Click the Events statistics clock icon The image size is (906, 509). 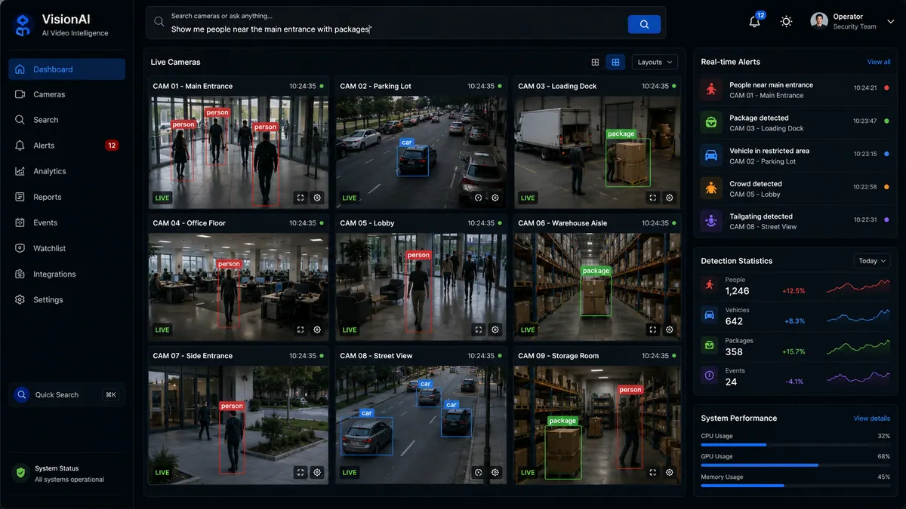(709, 376)
